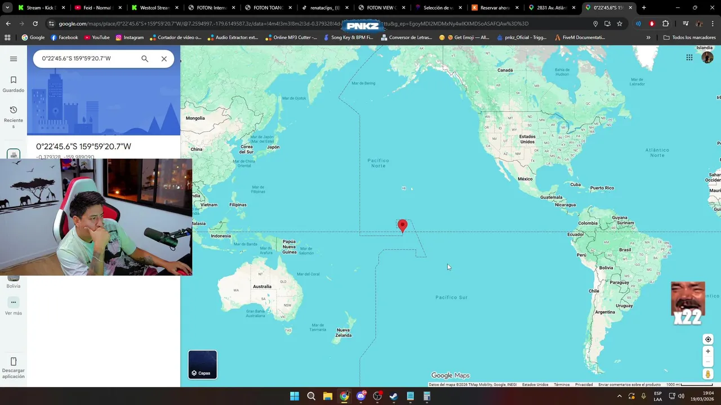The image size is (721, 405).
Task: Open the tab search dropdown arrow
Action: coord(7,8)
